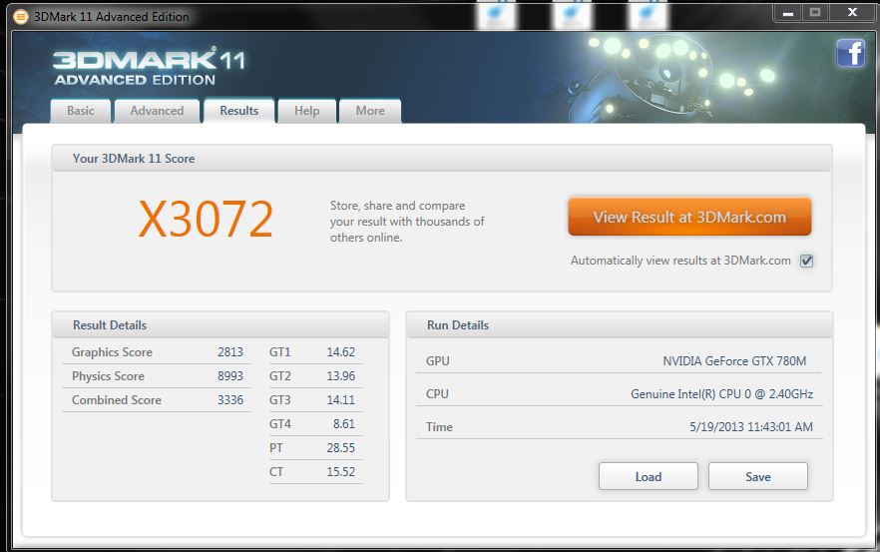880x552 pixels.
Task: Click the 3DMark 11 Advanced Edition logo
Action: (x=149, y=66)
